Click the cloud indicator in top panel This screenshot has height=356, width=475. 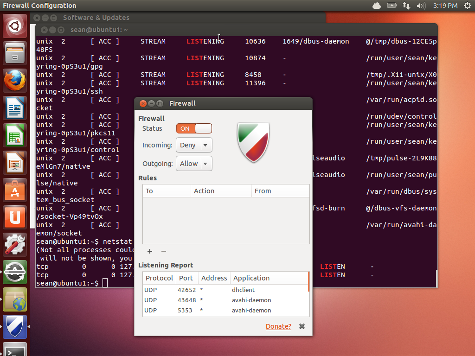point(377,6)
